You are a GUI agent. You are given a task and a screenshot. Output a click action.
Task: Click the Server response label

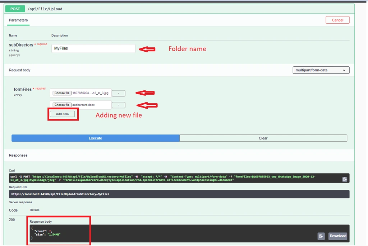pos(20,202)
